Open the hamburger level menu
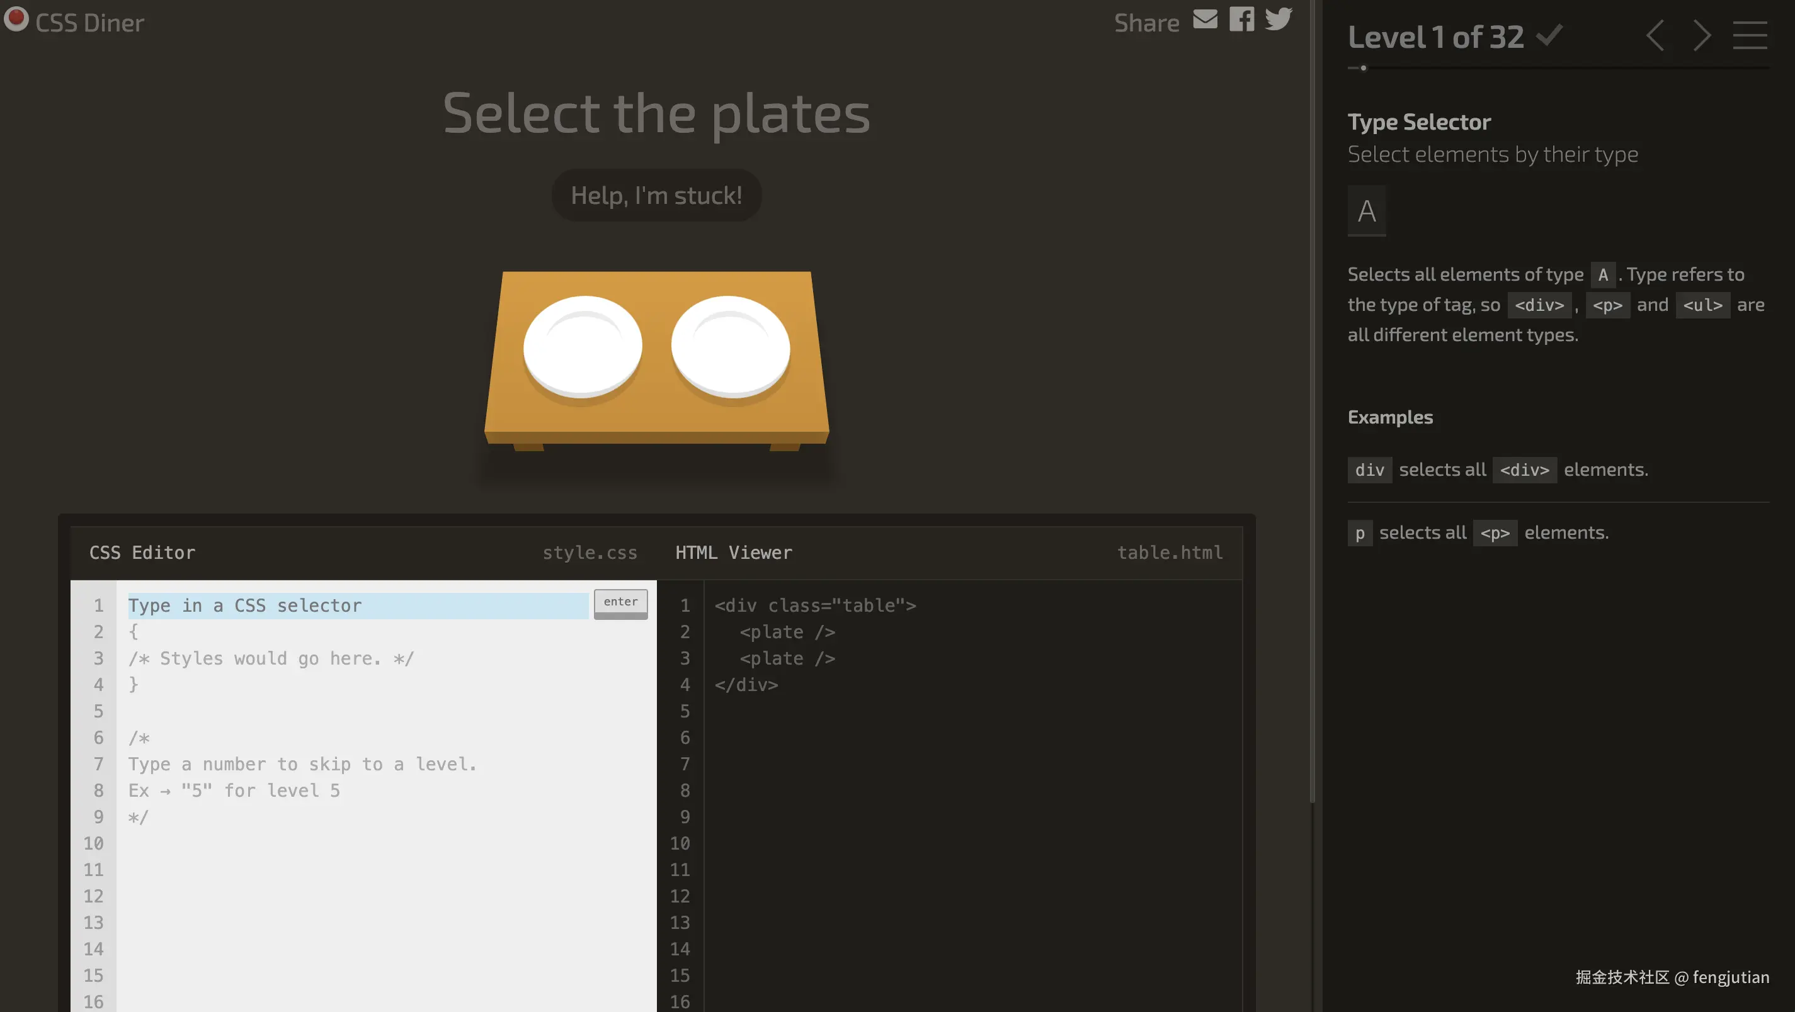 click(1750, 35)
